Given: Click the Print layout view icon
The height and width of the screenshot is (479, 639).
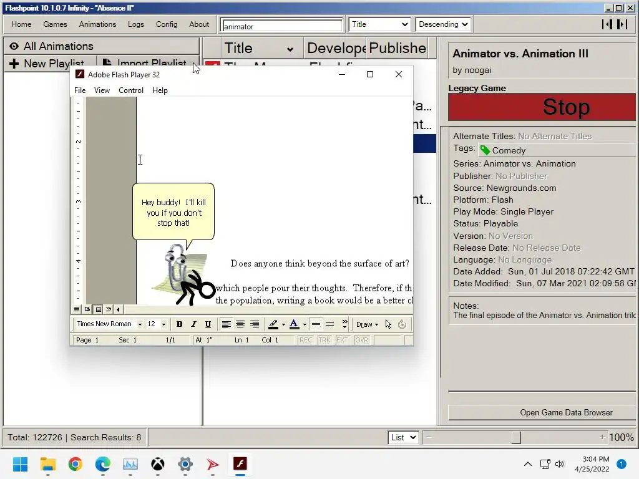Looking at the screenshot, I should point(98,309).
